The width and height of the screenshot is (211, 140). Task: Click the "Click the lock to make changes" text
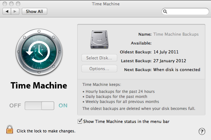click(x=46, y=131)
